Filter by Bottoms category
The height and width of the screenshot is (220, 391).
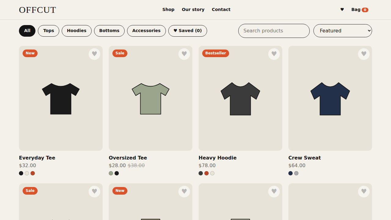109,31
